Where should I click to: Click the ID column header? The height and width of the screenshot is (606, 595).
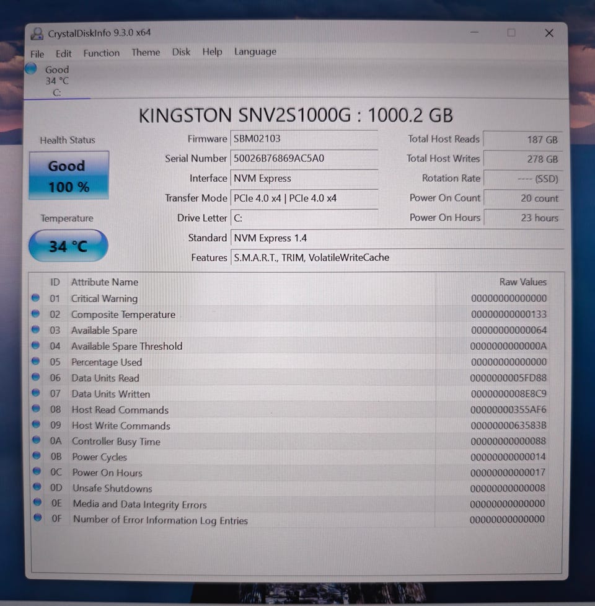pos(55,282)
